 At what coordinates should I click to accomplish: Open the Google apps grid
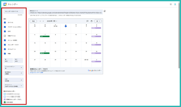coord(171,4)
